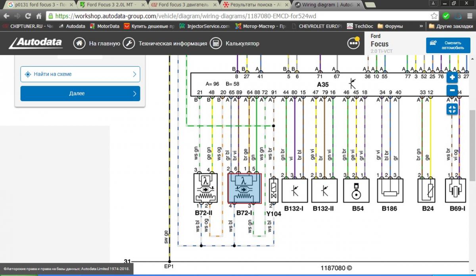Open the MotorData bookmark
476x276 pixels.
coord(104,26)
